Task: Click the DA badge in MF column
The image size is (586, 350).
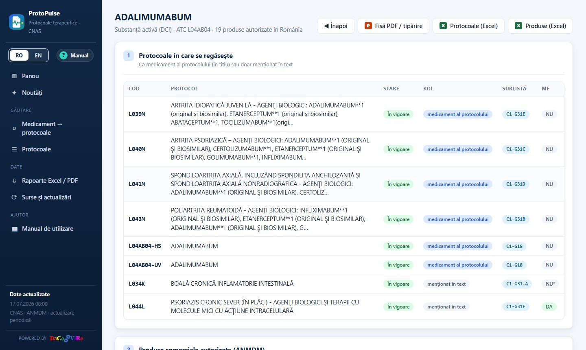Action: (549, 306)
